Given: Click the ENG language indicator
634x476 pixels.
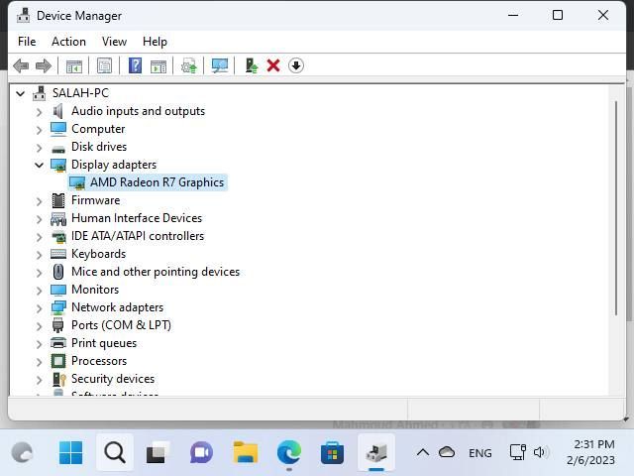Looking at the screenshot, I should [x=479, y=453].
